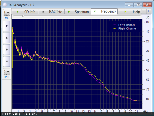Click the gray indicator on ISRC Info tab
This screenshot has height=116, width=154.
point(43,12)
